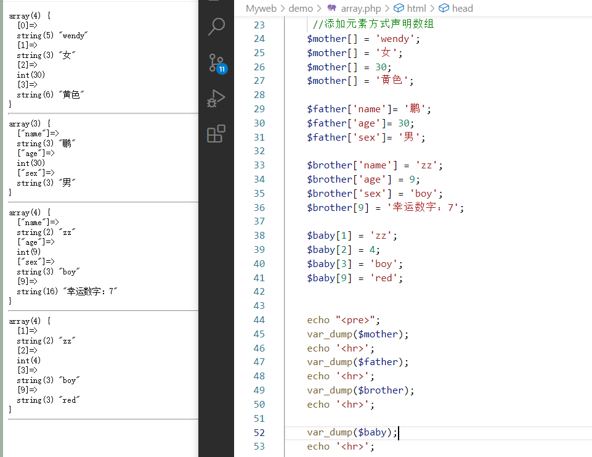Click line number 29 in the gutter
Viewport: 592px width, 457px height.
click(x=259, y=109)
